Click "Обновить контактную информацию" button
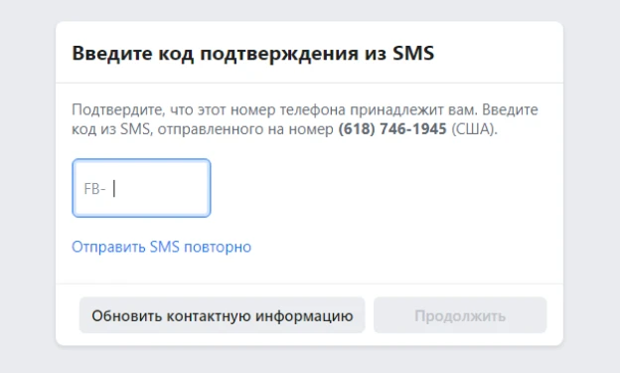The height and width of the screenshot is (373, 620). tap(223, 315)
